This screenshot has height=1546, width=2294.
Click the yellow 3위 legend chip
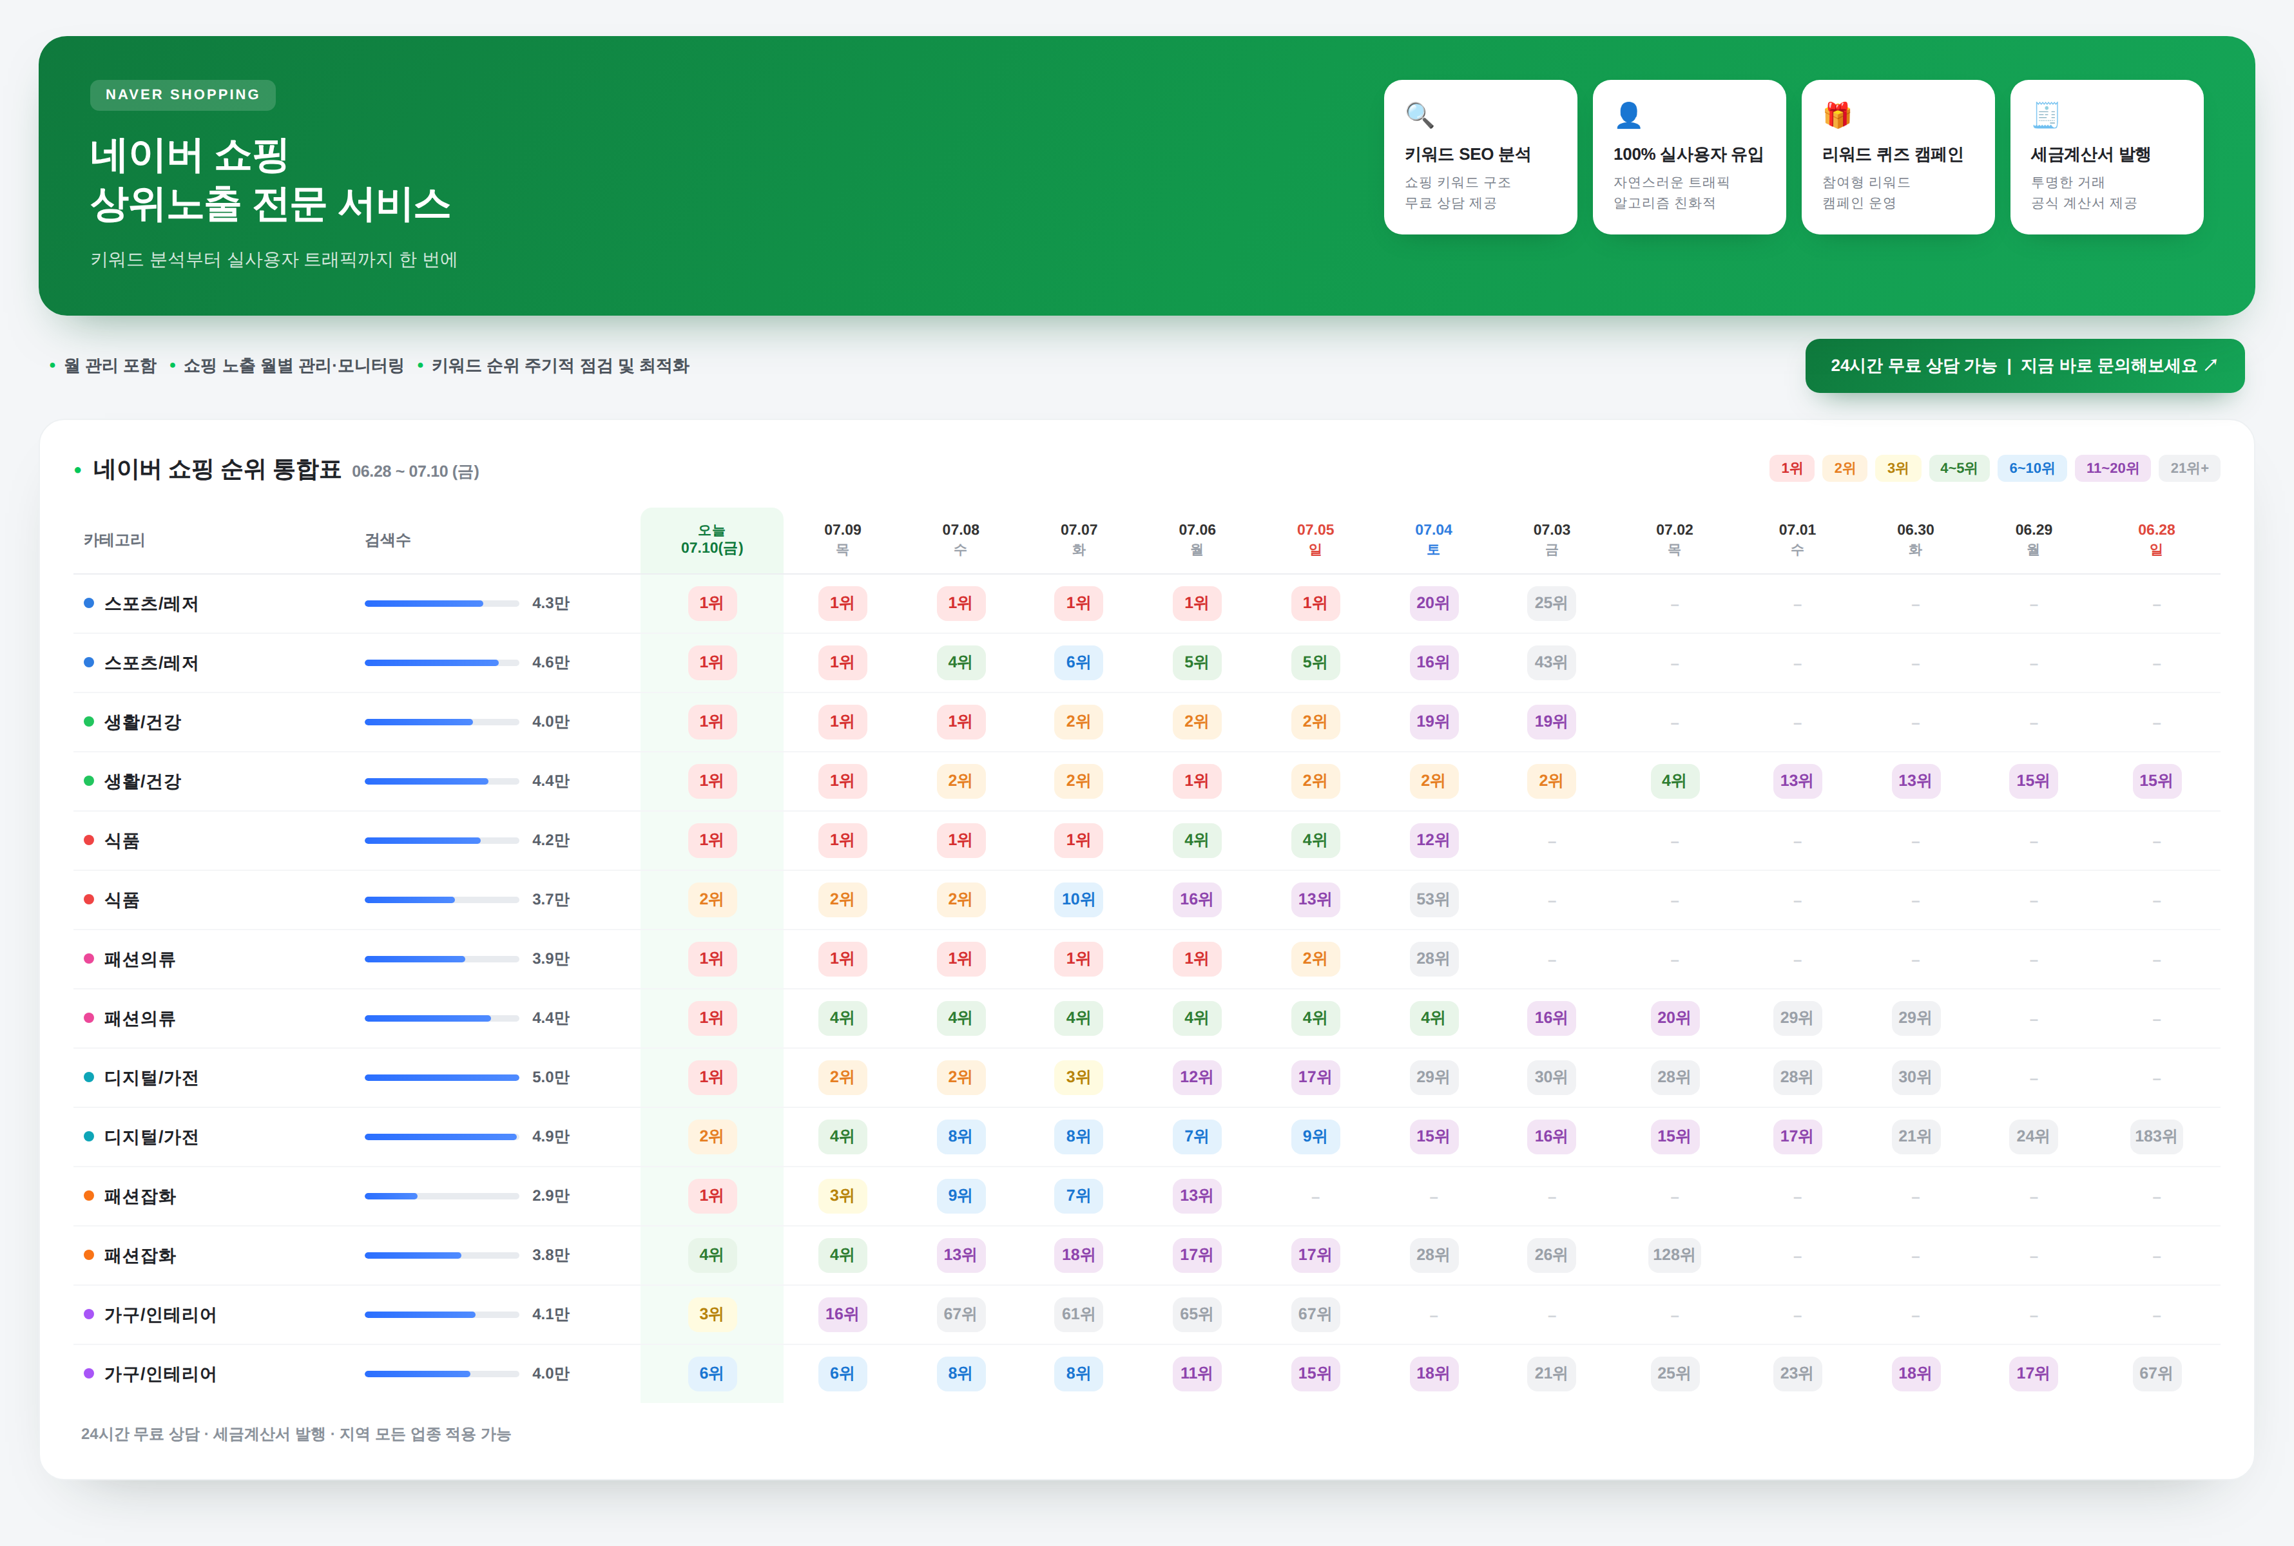(1898, 468)
